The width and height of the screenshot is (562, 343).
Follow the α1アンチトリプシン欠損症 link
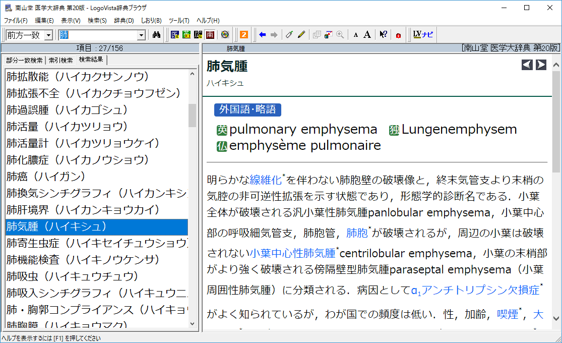(475, 290)
